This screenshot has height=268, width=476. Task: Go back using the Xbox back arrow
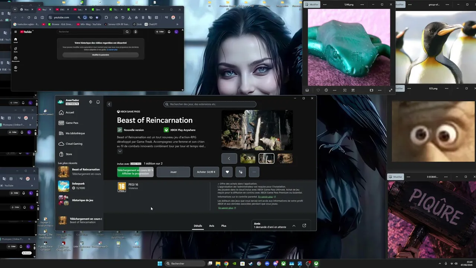point(109,104)
